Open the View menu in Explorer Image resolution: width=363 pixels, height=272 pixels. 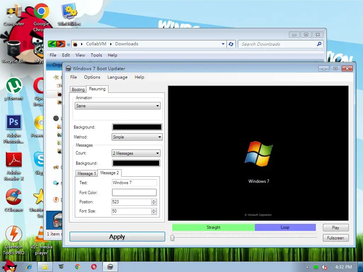pos(80,55)
